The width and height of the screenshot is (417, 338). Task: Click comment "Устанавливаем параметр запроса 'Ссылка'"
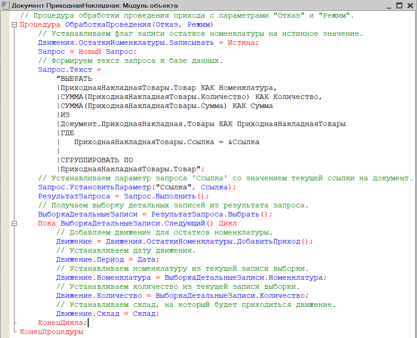coord(225,178)
